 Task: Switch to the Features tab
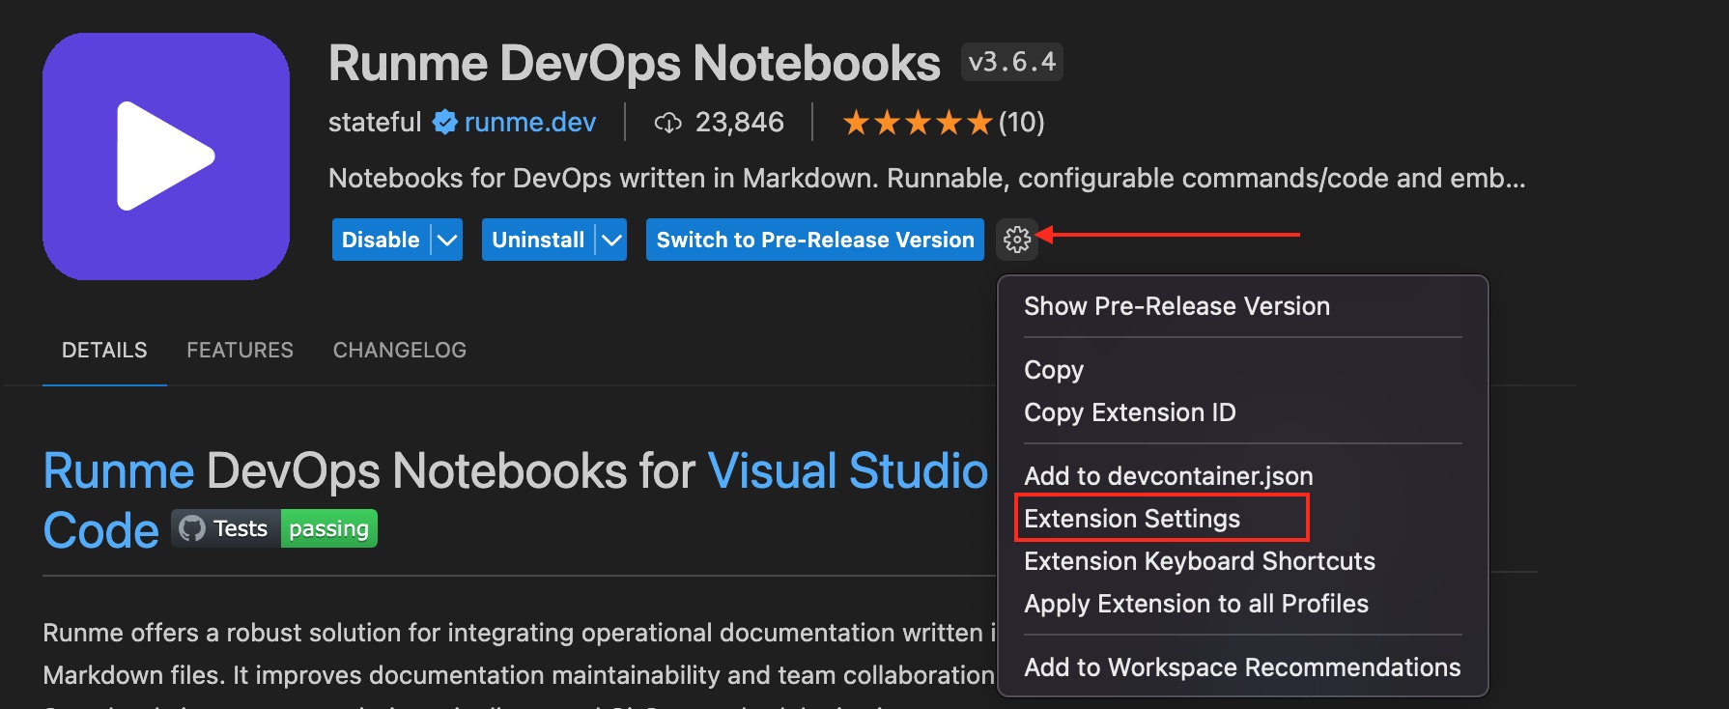(x=240, y=350)
